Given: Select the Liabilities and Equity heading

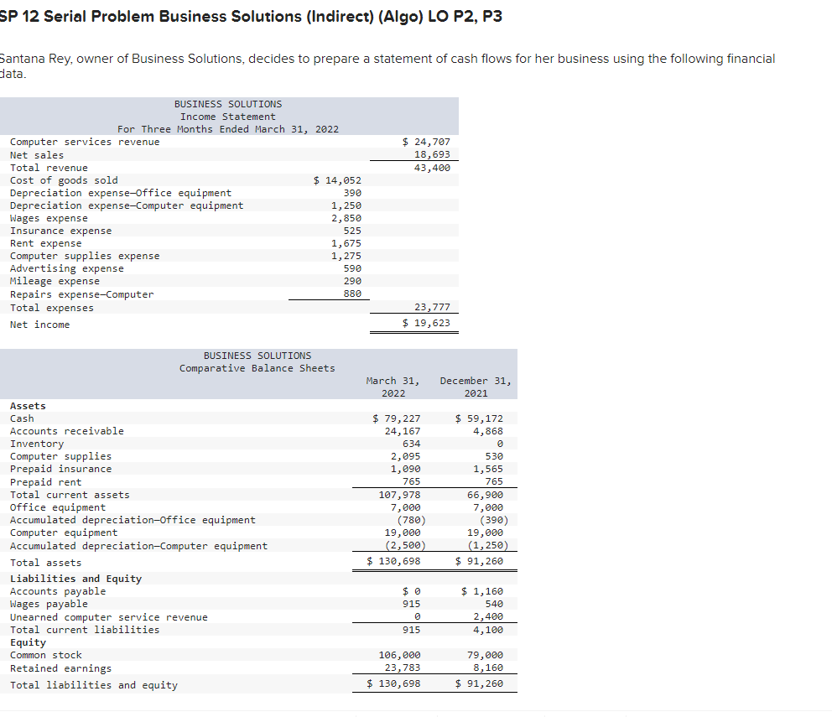Looking at the screenshot, I should [75, 579].
